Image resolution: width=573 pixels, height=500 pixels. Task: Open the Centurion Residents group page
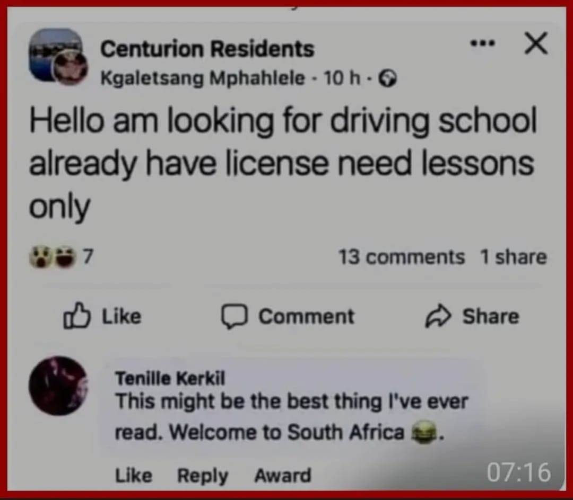207,49
